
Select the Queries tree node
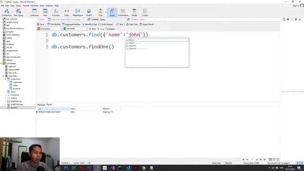[14, 108]
